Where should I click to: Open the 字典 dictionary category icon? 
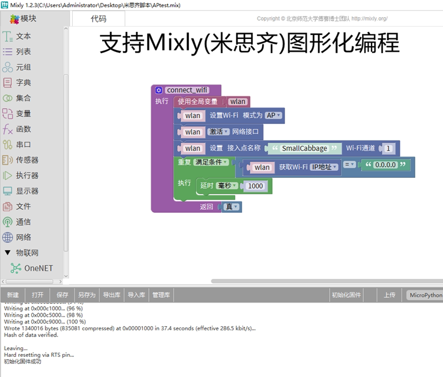click(8, 83)
